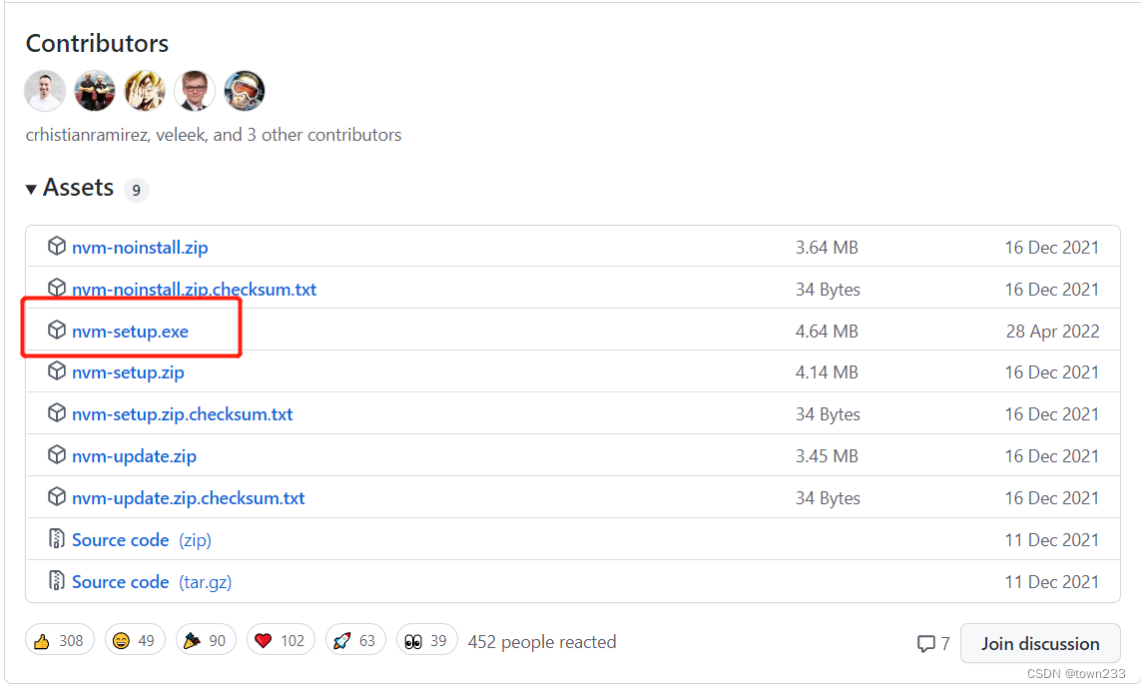Click the '4.14 MB' size of nvm-setup.zip
Image resolution: width=1141 pixels, height=688 pixels.
click(x=827, y=372)
